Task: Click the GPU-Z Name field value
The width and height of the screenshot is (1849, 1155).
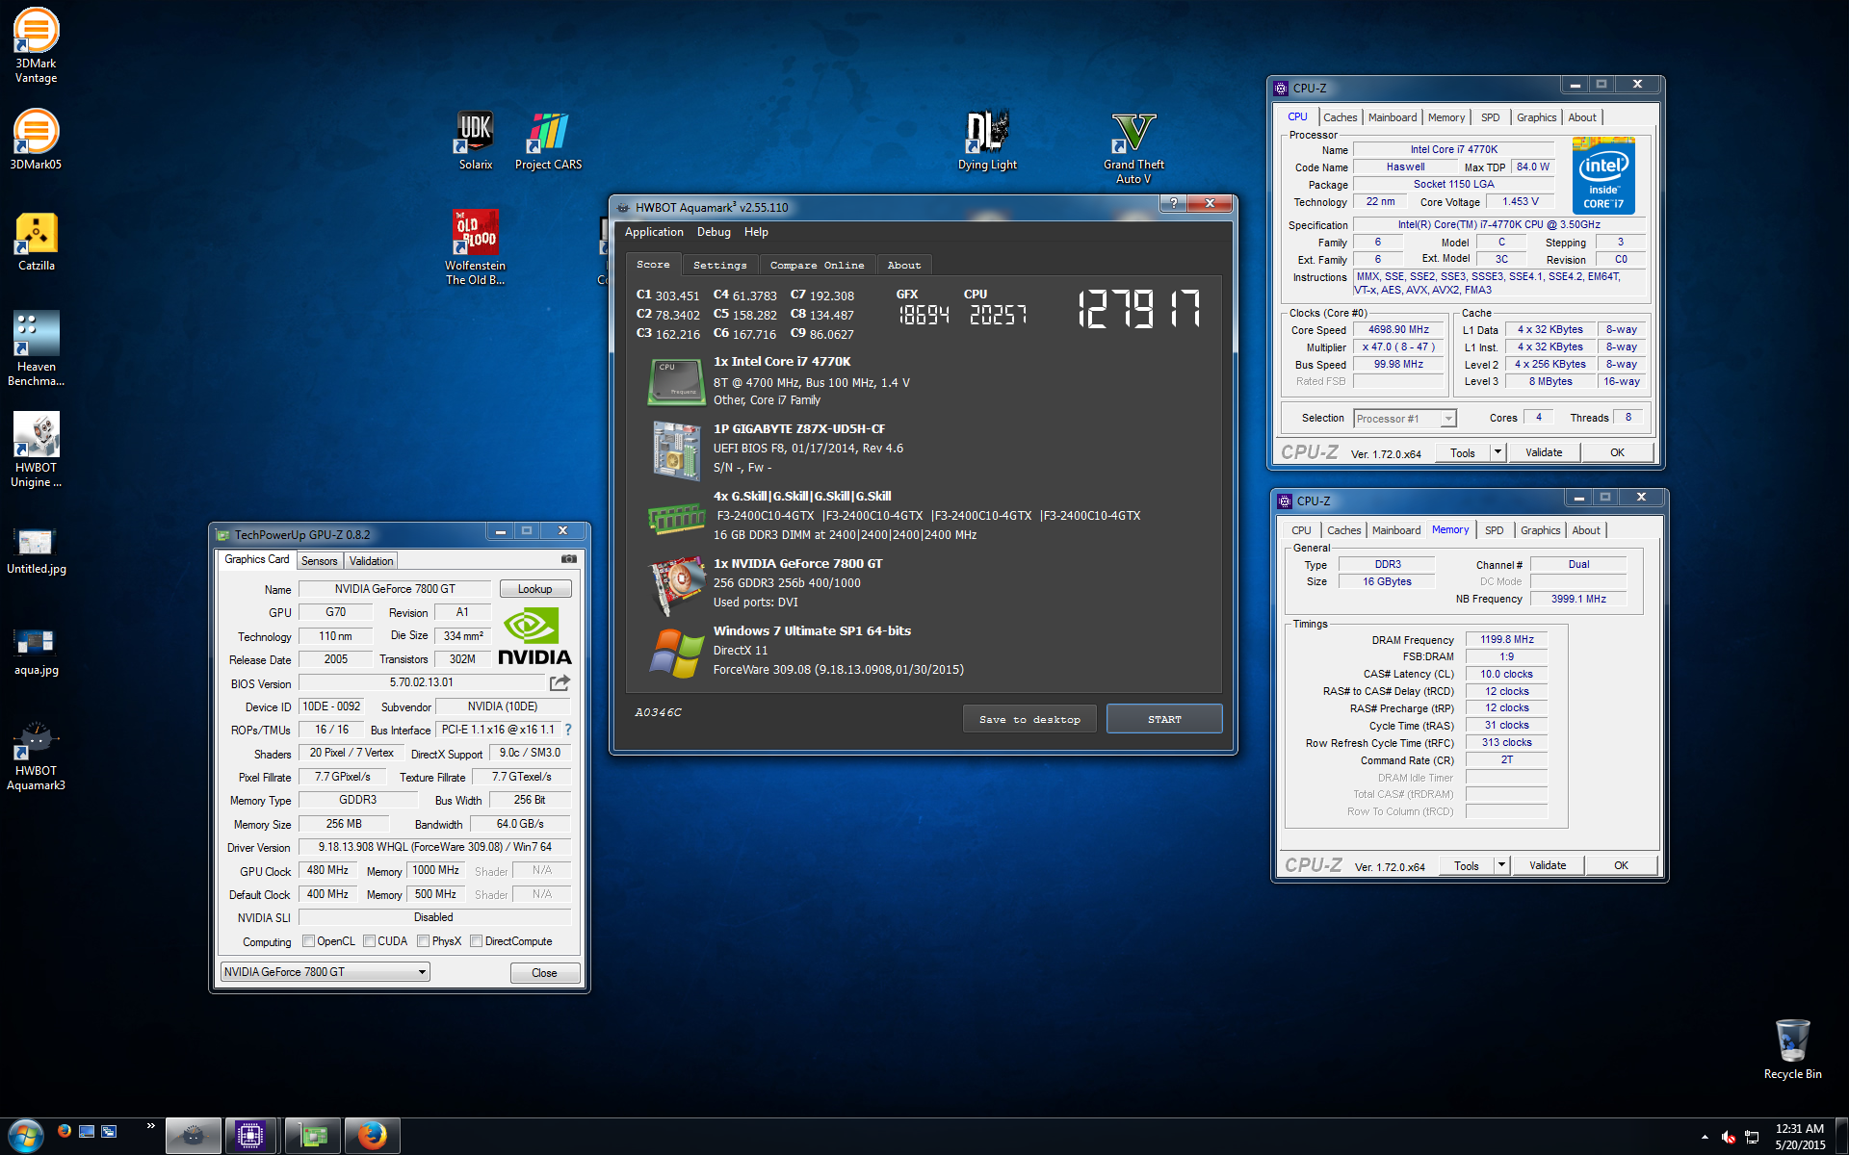Action: point(395,589)
